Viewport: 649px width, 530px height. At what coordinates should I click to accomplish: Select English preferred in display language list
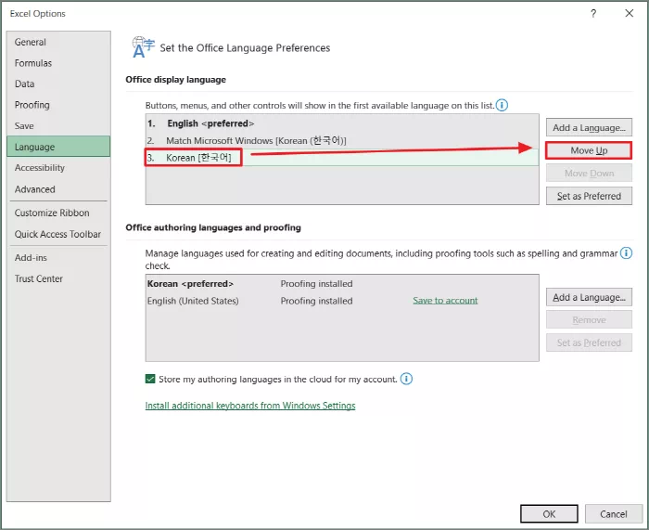(342, 123)
